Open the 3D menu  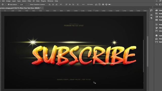[34, 1]
